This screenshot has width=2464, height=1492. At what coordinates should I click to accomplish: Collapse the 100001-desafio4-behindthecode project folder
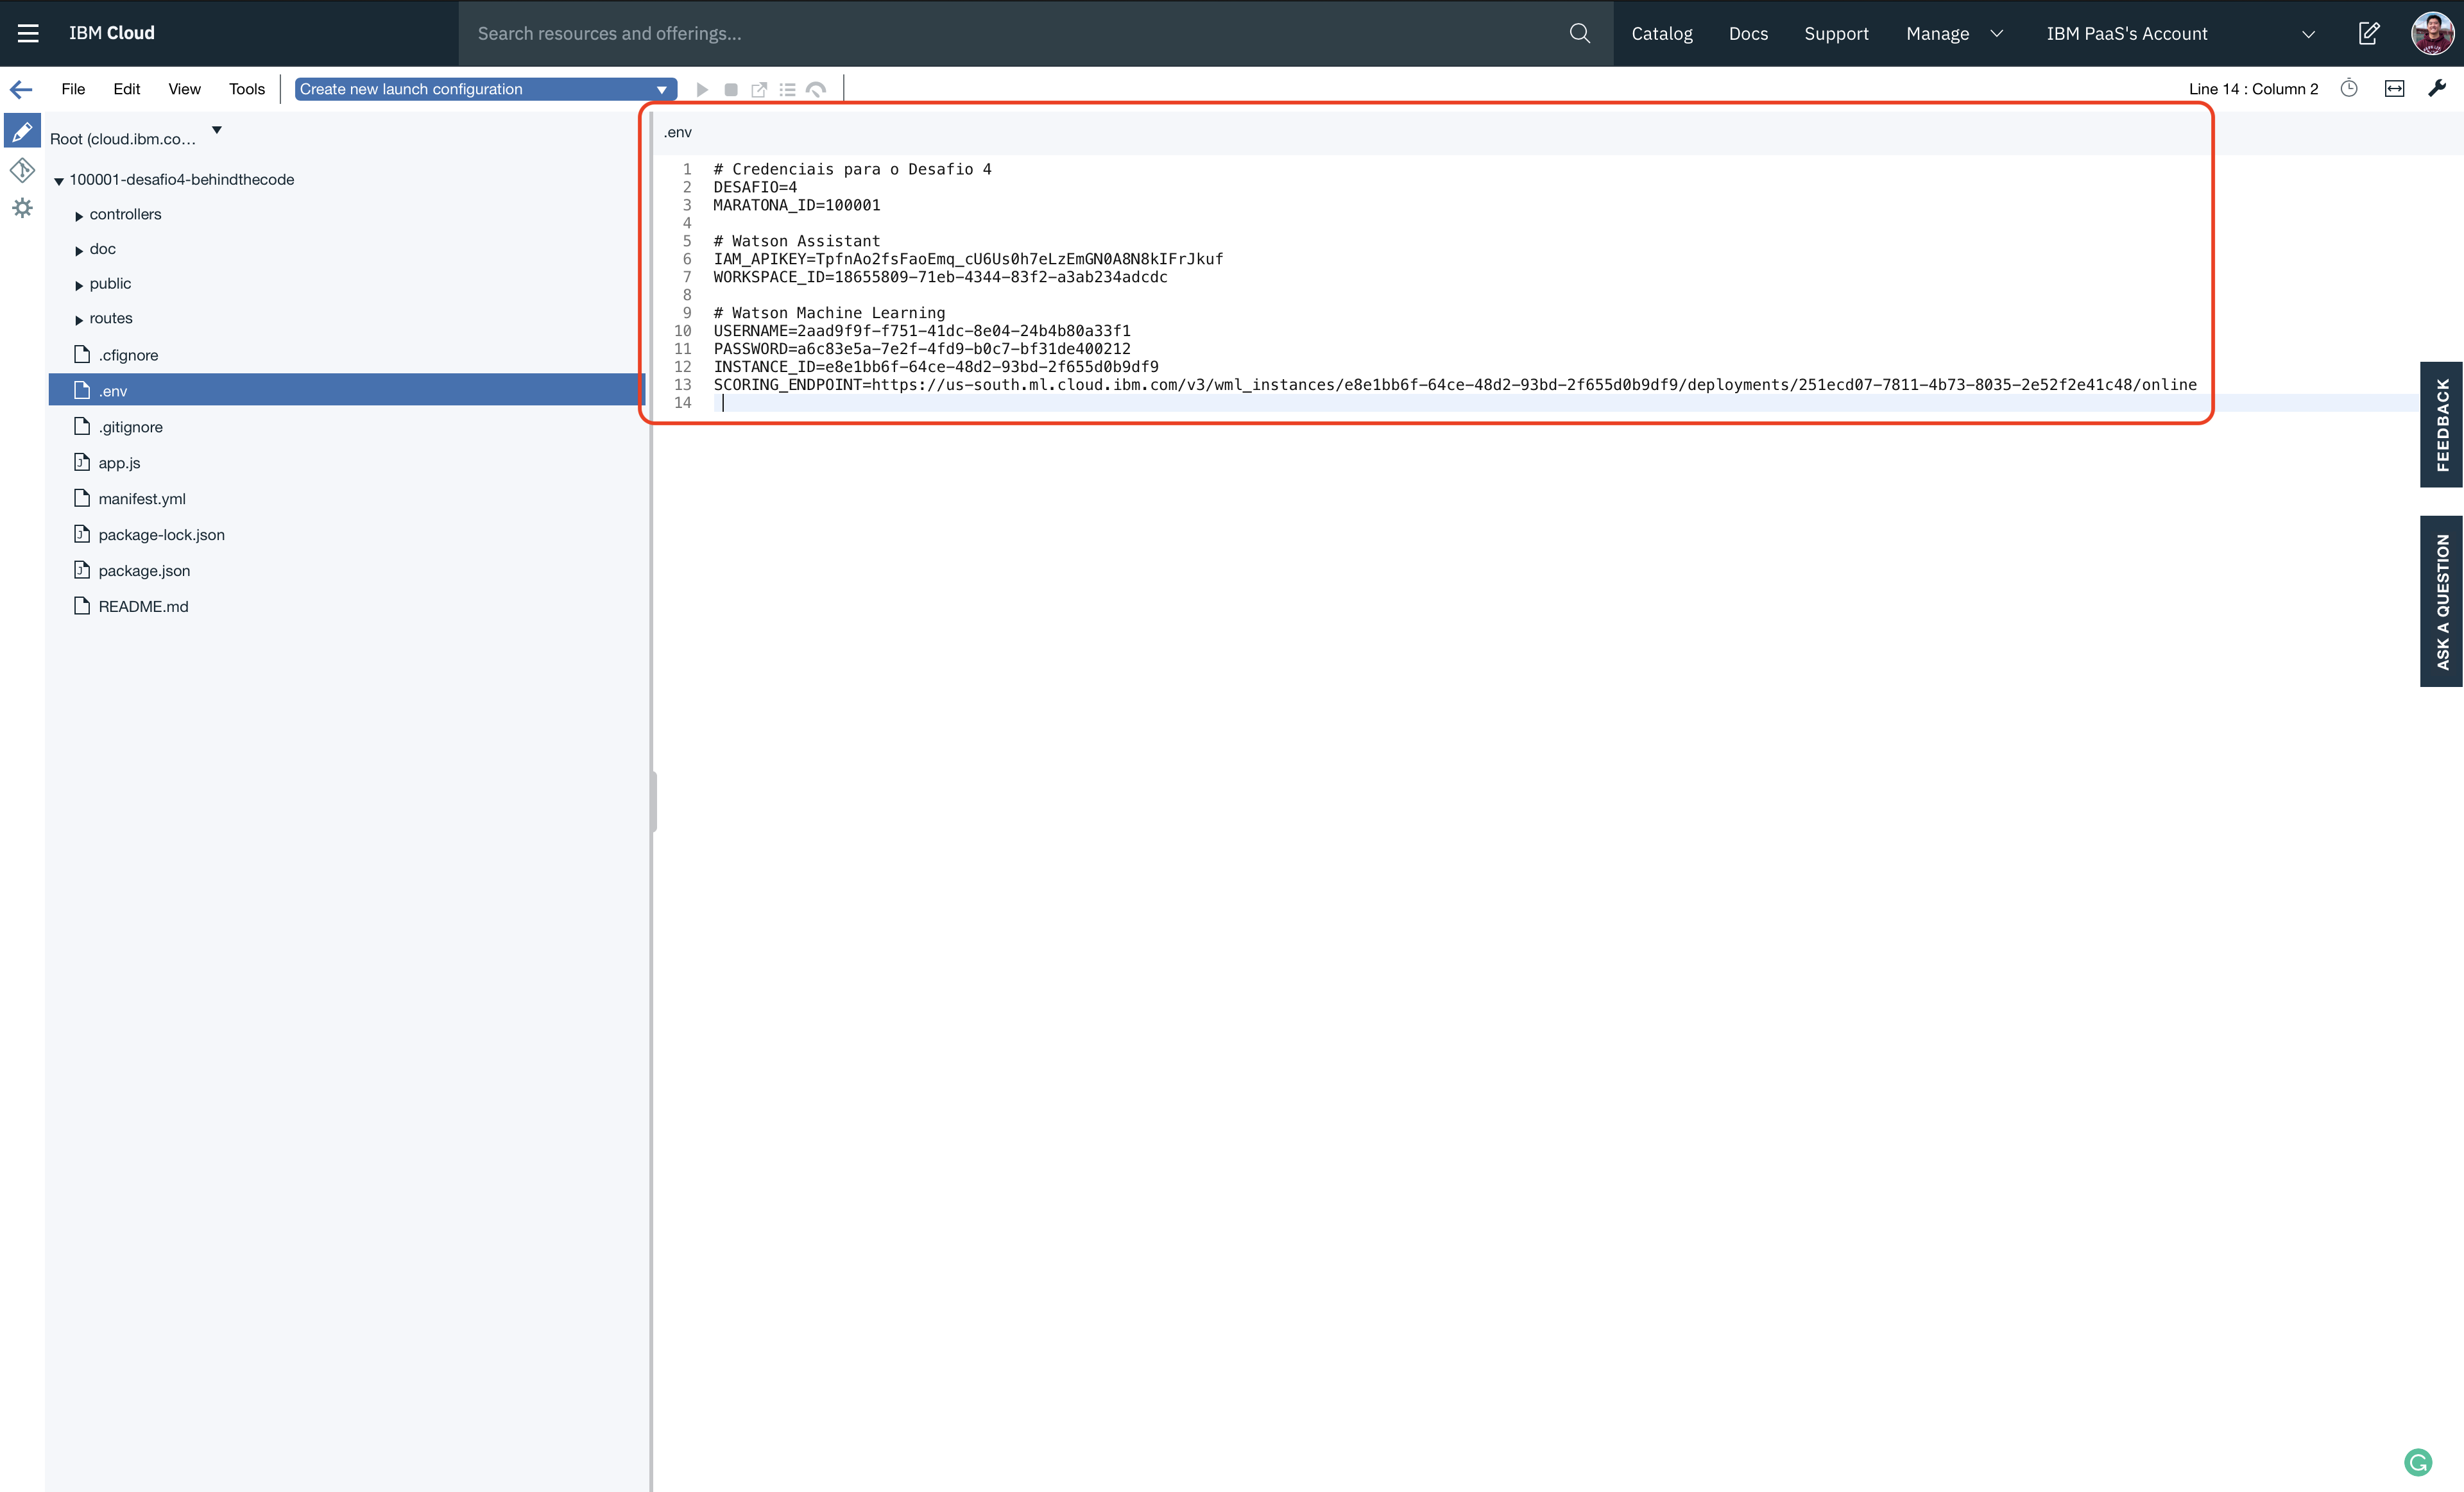[59, 181]
